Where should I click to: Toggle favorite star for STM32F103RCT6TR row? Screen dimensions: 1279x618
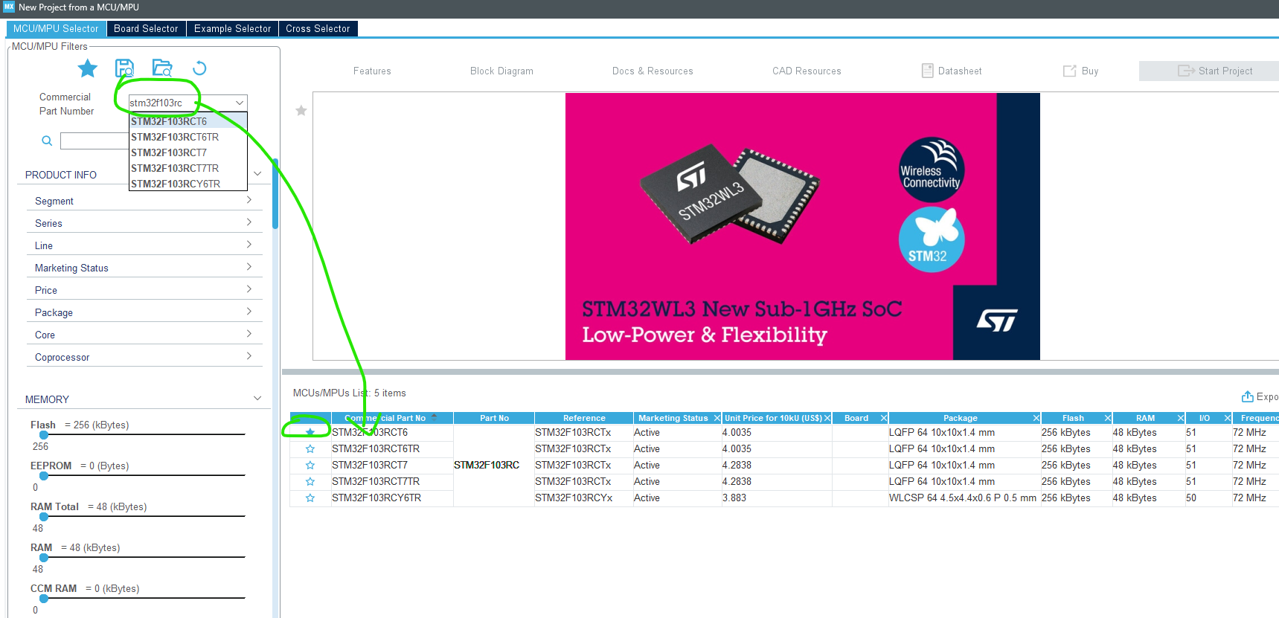[x=310, y=448]
